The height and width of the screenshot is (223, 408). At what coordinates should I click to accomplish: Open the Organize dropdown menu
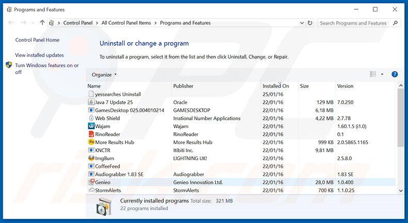[104, 75]
